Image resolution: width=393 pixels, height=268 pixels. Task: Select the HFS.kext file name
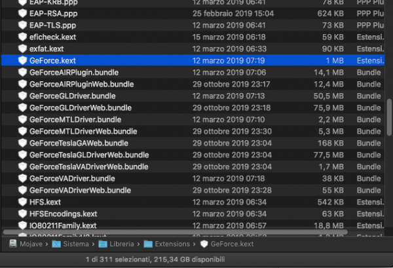pos(45,202)
